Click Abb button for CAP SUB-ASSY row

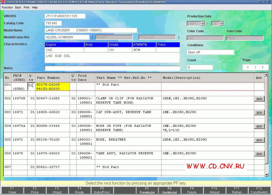point(259,113)
